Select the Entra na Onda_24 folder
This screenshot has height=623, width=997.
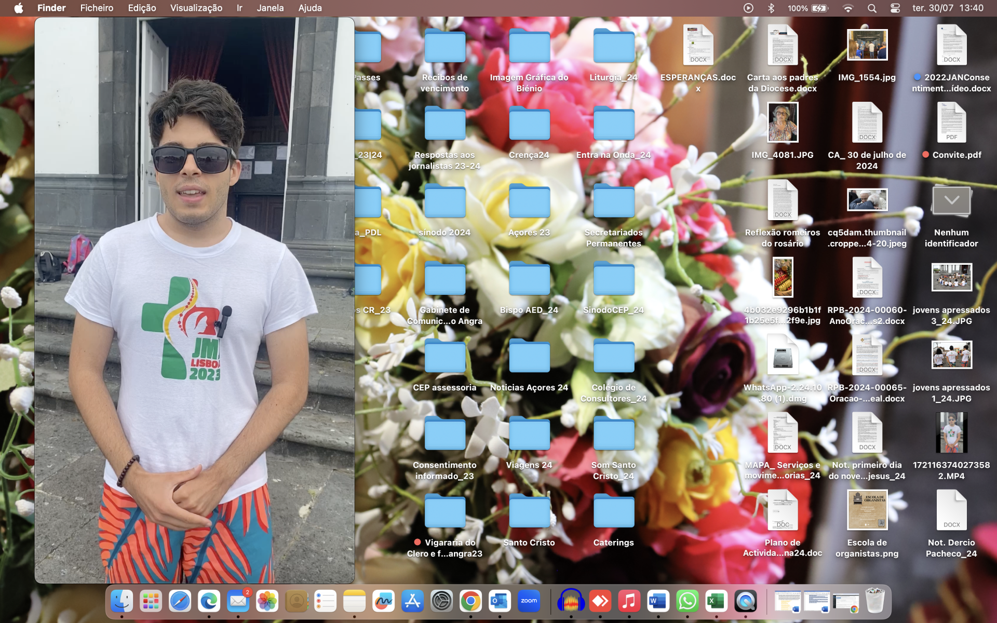click(614, 123)
